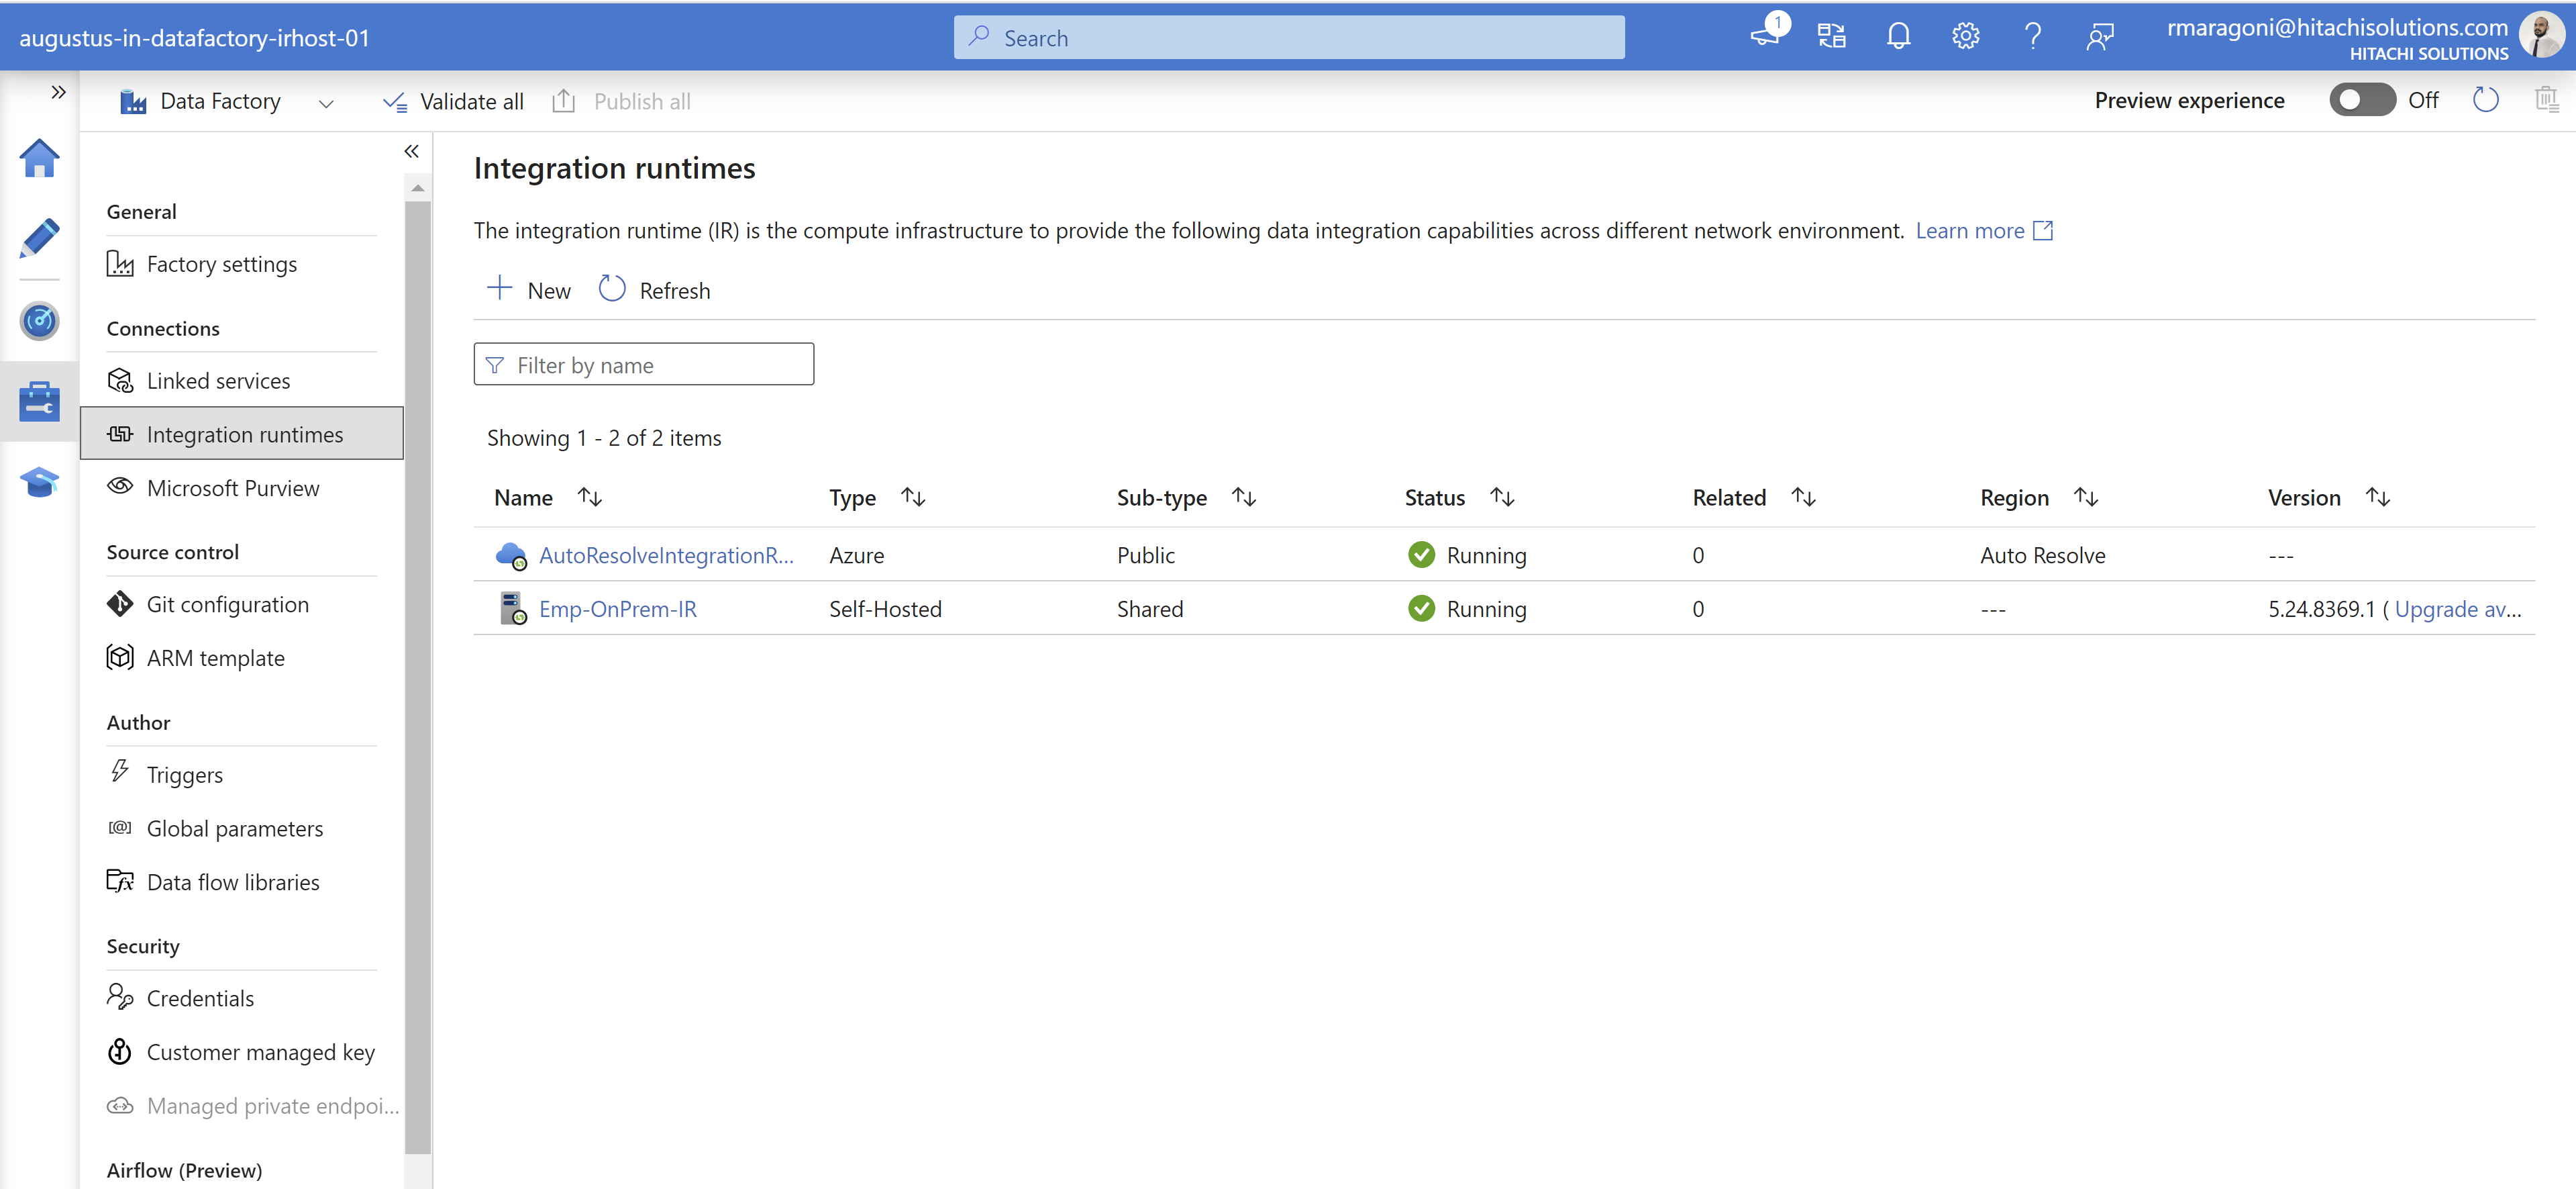The image size is (2576, 1189).
Task: Click the Refresh button above the table
Action: pos(654,290)
